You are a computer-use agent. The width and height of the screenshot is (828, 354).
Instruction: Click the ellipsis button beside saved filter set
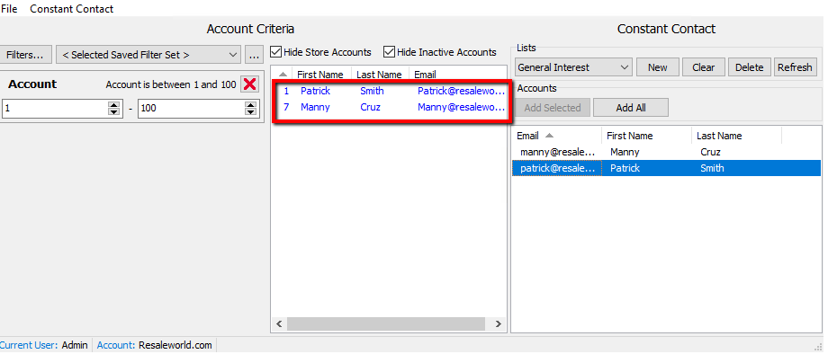(254, 55)
